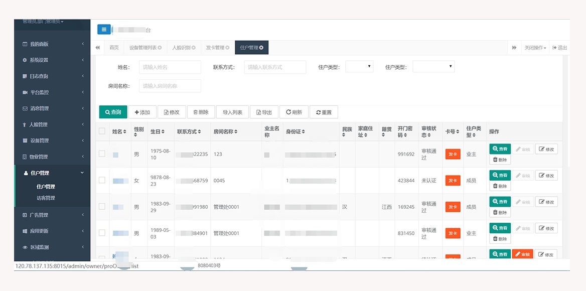This screenshot has width=586, height=291.
Task: Expand the 系统设置 sidebar menu
Action: 52,60
